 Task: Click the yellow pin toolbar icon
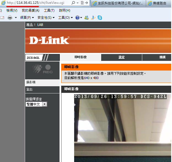[93, 18]
